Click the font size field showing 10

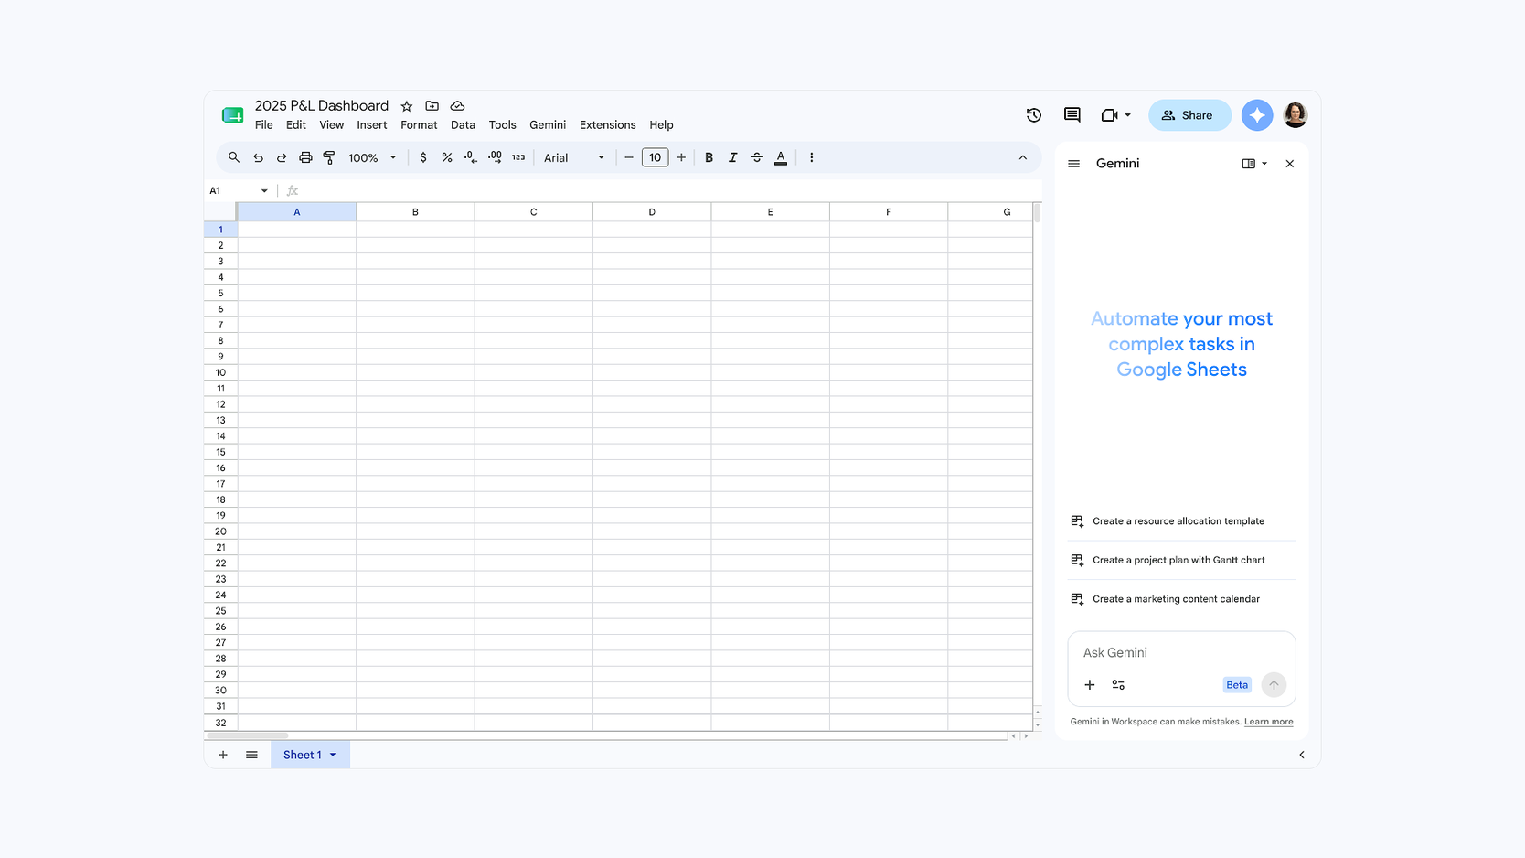[x=655, y=157]
